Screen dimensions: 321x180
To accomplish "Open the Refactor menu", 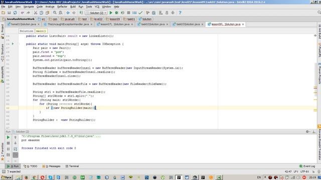I will [x=62, y=6].
